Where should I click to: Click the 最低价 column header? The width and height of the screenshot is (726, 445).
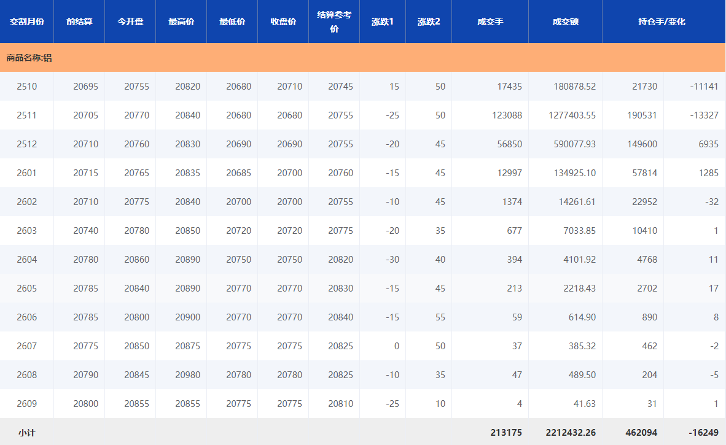click(x=232, y=21)
